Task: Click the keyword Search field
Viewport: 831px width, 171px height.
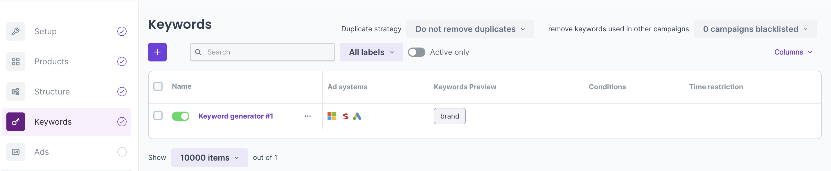Action: [x=268, y=52]
